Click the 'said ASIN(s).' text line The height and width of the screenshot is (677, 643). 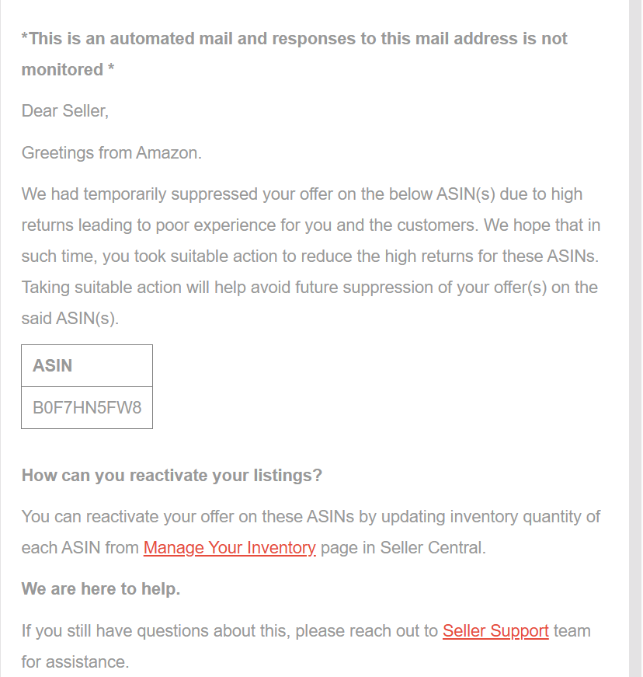click(70, 319)
